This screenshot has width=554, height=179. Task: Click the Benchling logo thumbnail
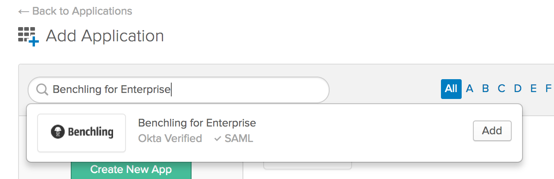point(82,133)
